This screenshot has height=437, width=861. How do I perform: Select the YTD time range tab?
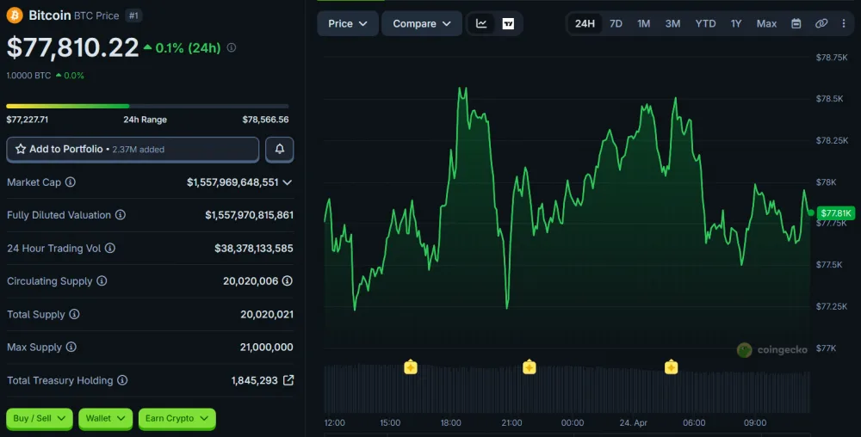coord(706,23)
